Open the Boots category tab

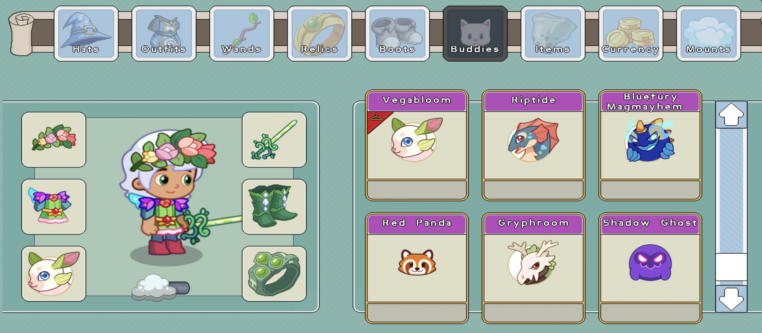397,33
